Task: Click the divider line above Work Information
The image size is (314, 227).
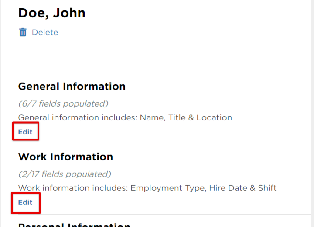Action: [x=164, y=144]
